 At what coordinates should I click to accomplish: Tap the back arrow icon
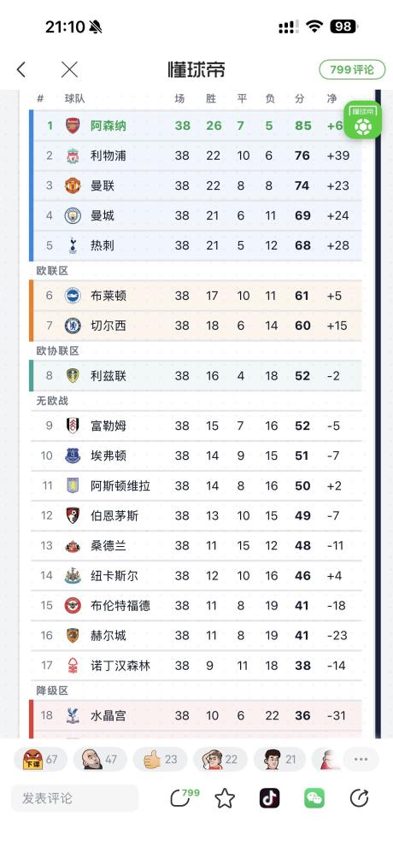coord(21,69)
